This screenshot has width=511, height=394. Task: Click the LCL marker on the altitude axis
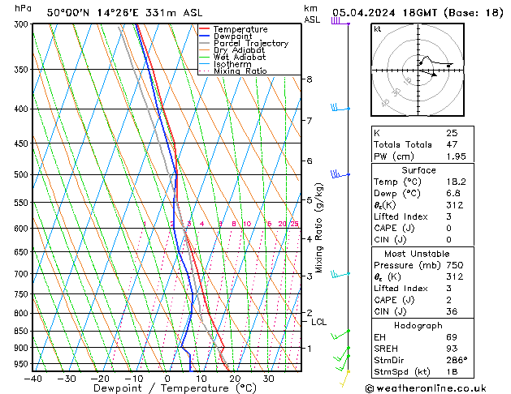click(319, 322)
